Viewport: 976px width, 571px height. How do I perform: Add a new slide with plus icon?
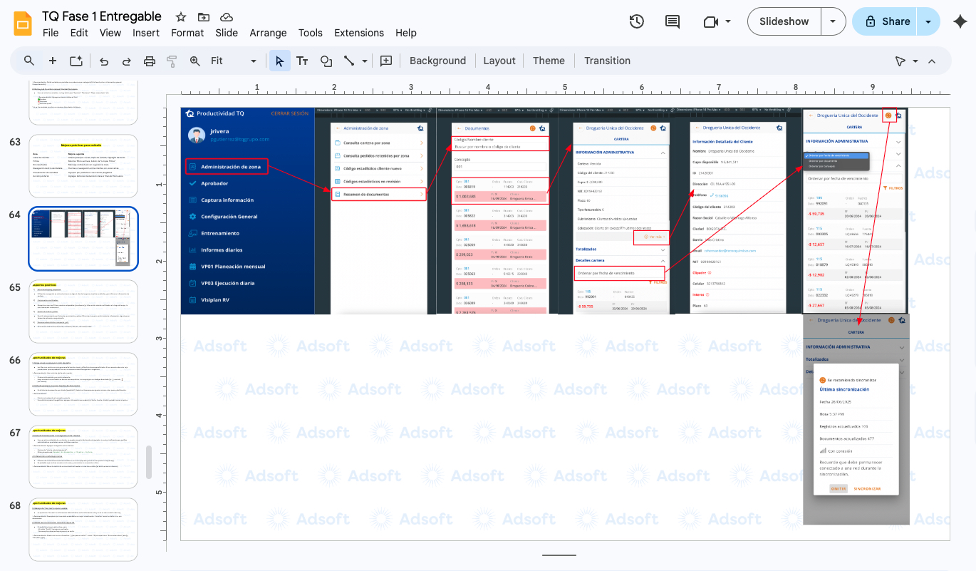[x=52, y=61]
